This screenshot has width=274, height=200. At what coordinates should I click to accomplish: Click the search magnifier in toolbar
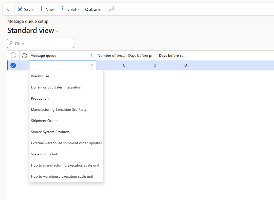point(111,9)
